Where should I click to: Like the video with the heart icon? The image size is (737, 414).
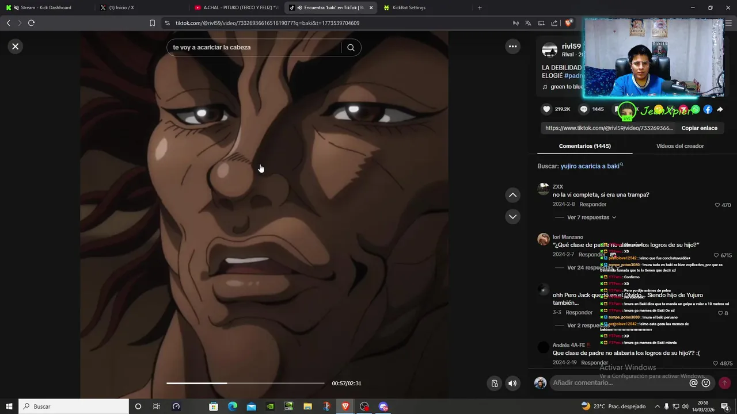(x=546, y=109)
